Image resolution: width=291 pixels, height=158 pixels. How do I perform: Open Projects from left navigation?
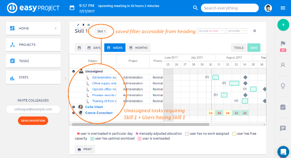[33, 45]
